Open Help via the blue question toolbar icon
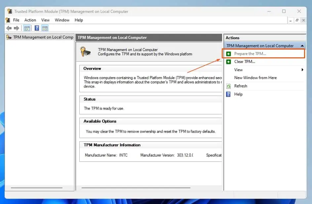The width and height of the screenshot is (312, 204). 37,28
